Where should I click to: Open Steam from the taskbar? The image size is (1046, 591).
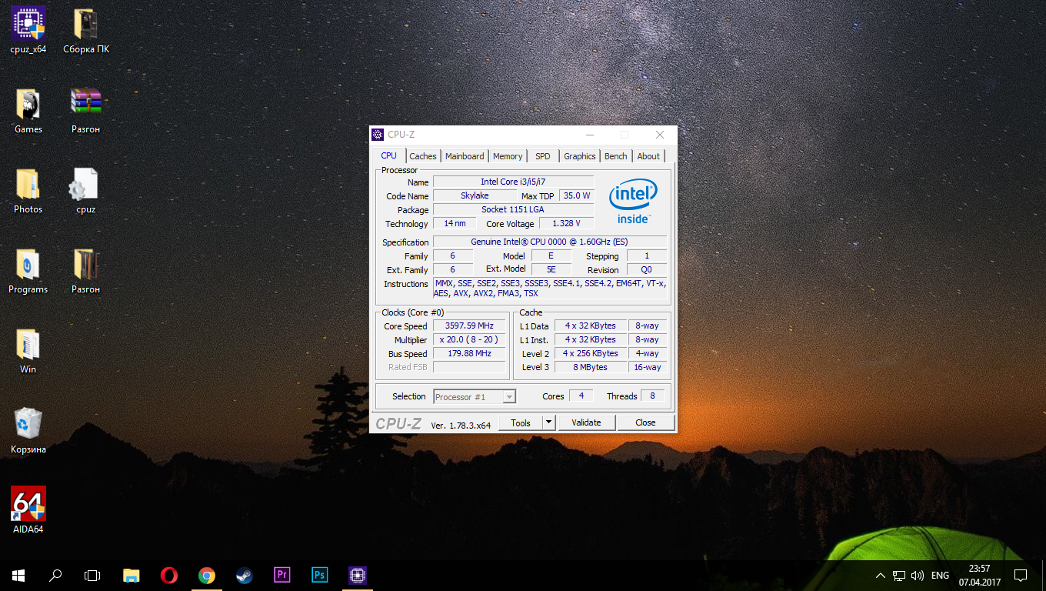click(244, 575)
